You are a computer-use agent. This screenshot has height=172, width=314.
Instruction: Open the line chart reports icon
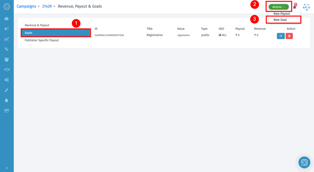point(6,39)
